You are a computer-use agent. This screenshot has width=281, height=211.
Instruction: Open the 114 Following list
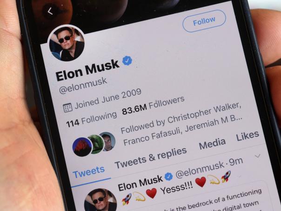pyautogui.click(x=91, y=119)
